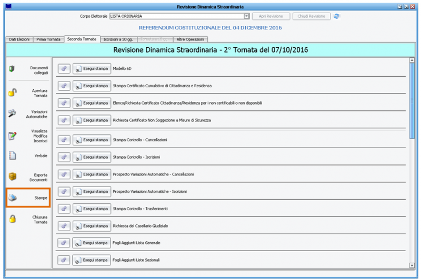421x280 pixels.
Task: Run Esegui stampa for Stampa Controllo - Cancellazioni
Action: click(92, 140)
